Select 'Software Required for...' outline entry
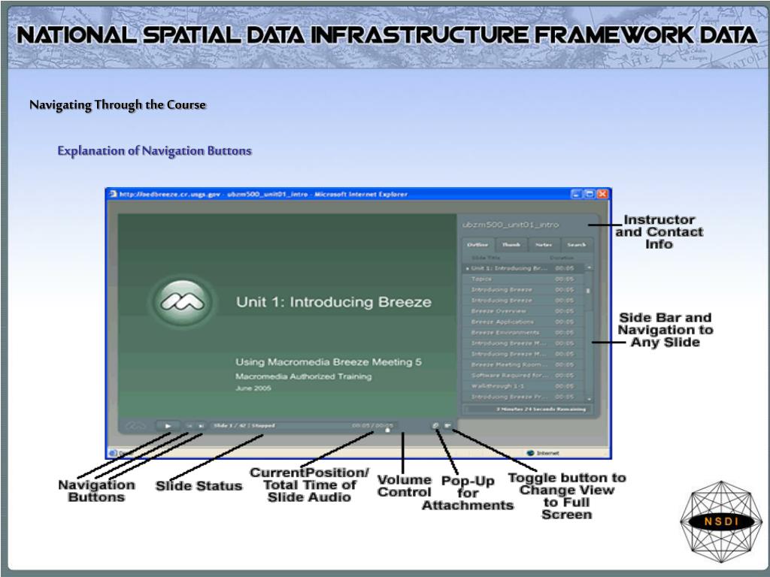Screen dimensions: 770x577 523,376
